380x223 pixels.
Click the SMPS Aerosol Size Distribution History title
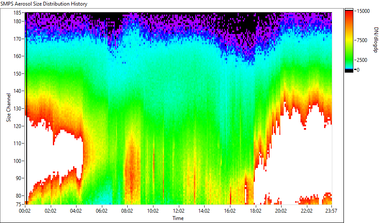pos(44,4)
